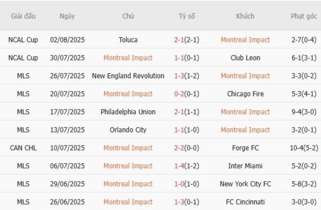Click the Phạt góc column header
The width and height of the screenshot is (321, 210).
point(304,16)
